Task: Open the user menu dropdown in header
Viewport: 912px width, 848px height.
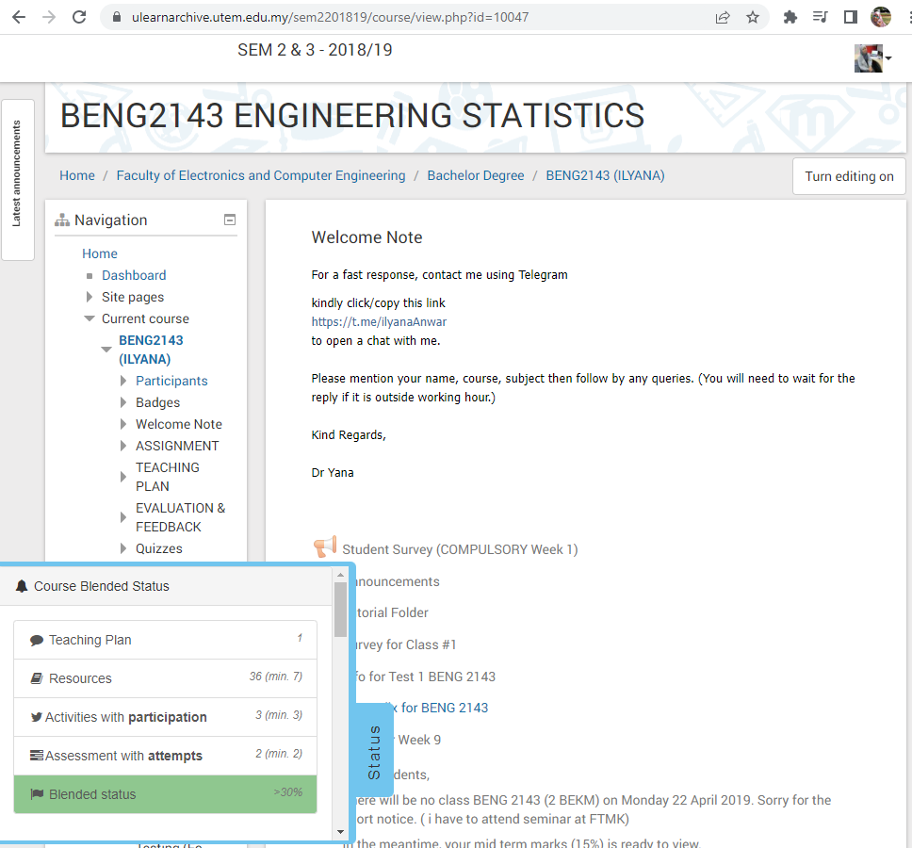Action: [x=873, y=58]
